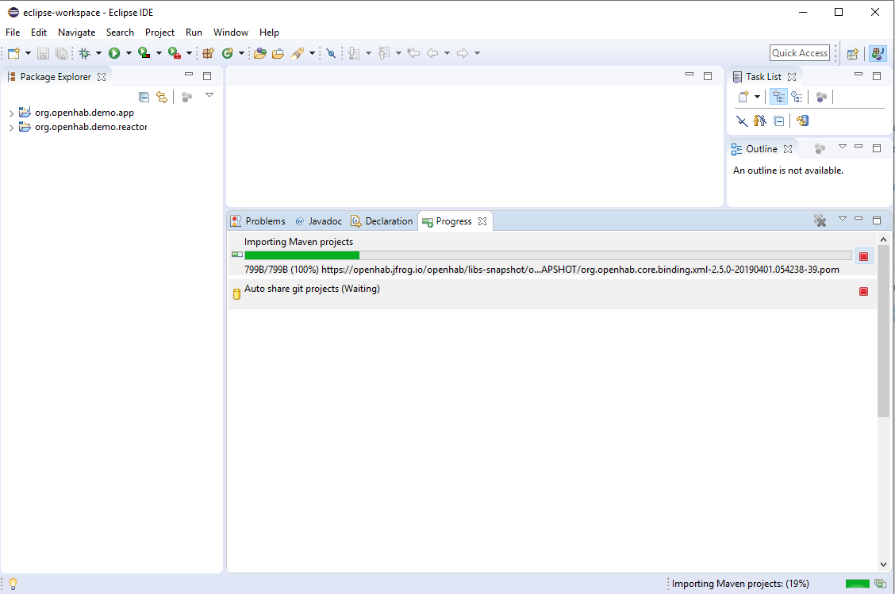This screenshot has width=895, height=594.
Task: Select the Java perspective icon
Action: (x=878, y=52)
